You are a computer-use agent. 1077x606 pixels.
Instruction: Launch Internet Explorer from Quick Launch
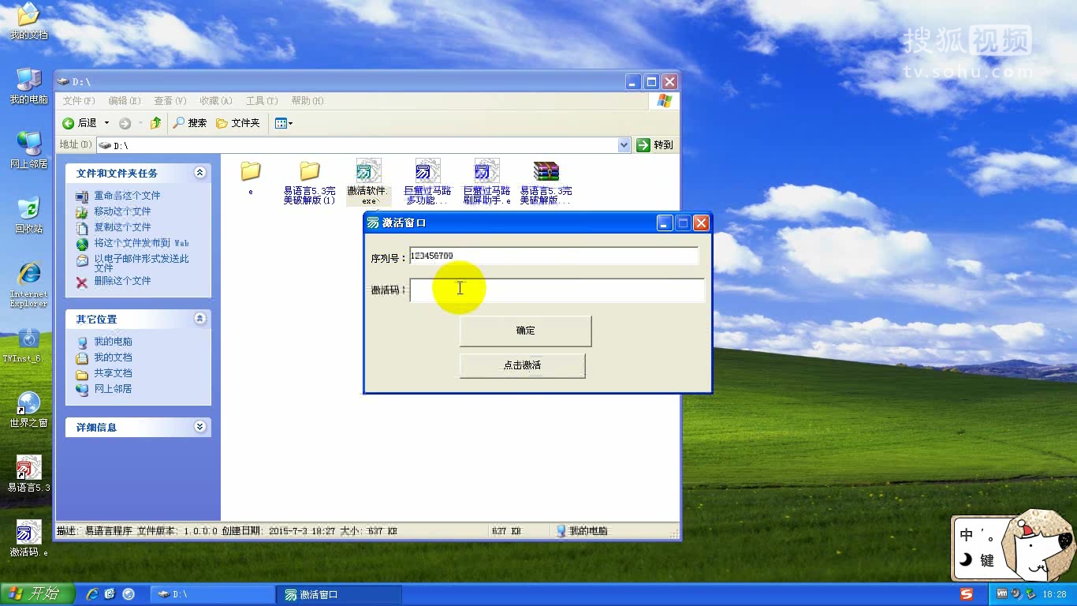tap(92, 594)
